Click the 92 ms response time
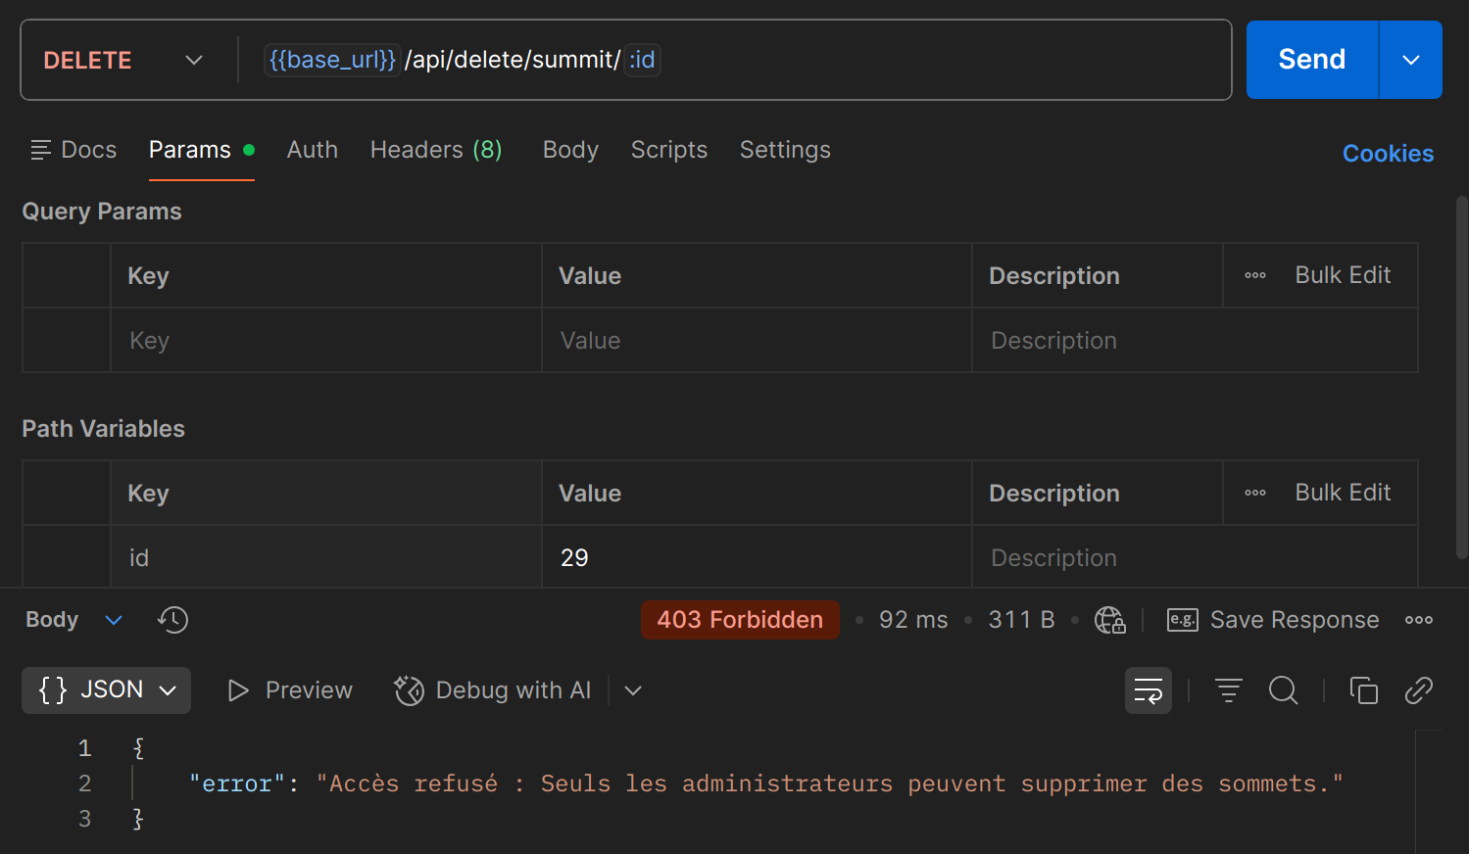The width and height of the screenshot is (1469, 854). pos(913,620)
